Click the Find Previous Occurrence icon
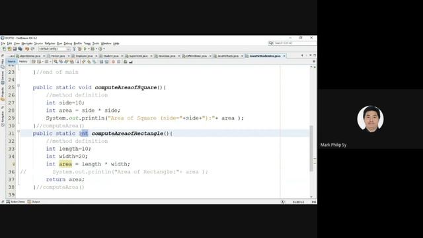423x238 pixels. 61,61
